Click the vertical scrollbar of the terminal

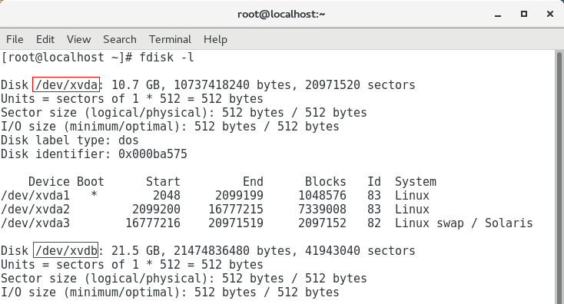click(x=559, y=177)
